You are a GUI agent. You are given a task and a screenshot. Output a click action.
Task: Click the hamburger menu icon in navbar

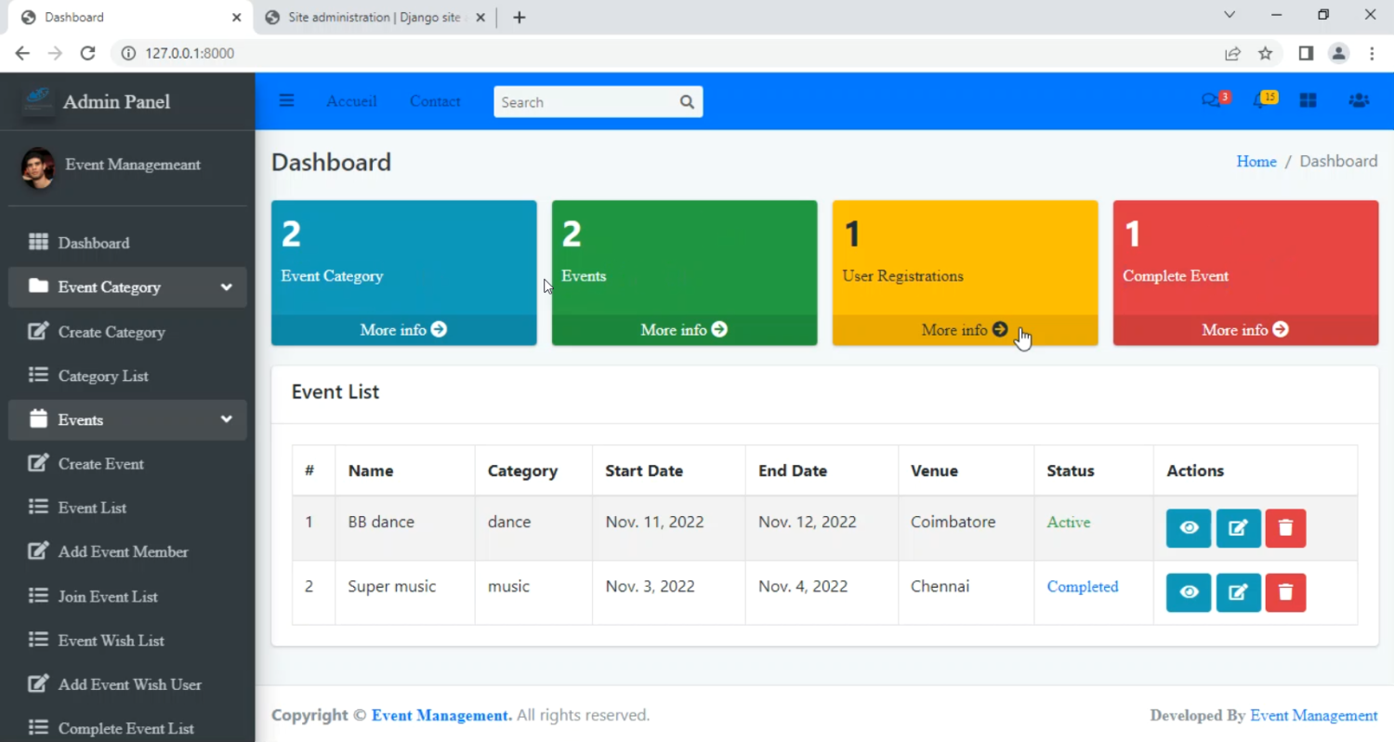coord(286,101)
